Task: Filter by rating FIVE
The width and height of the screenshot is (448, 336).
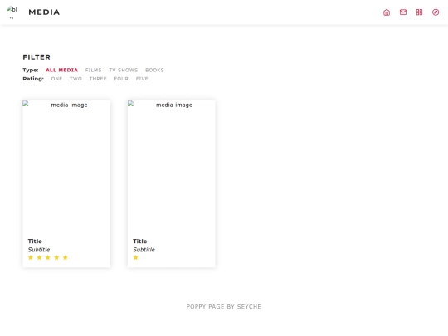Action: (x=142, y=79)
